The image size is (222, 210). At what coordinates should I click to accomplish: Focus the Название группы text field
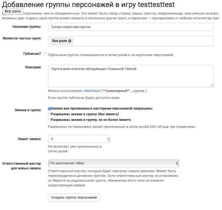click(x=131, y=27)
